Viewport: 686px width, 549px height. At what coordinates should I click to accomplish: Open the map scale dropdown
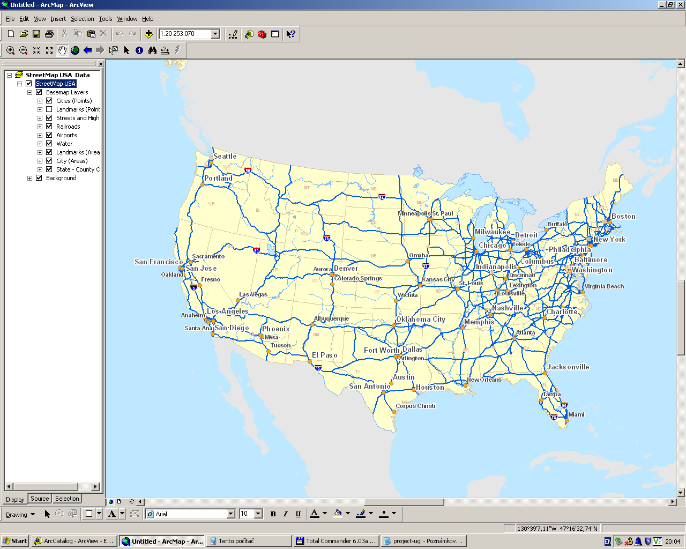(x=215, y=34)
